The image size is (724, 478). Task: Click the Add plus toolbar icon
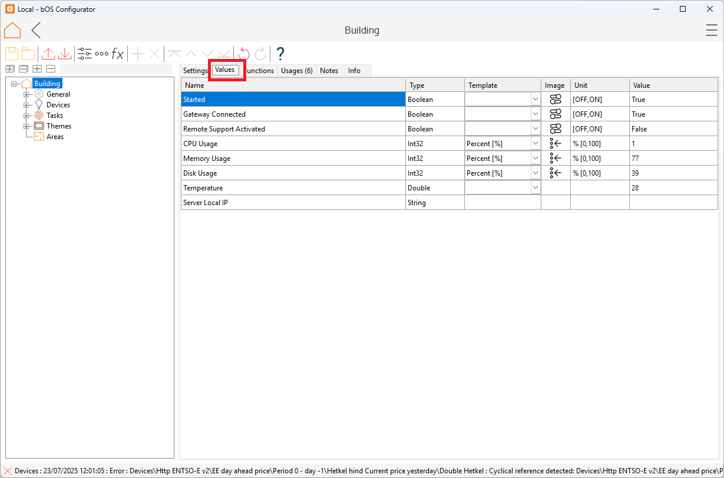137,54
